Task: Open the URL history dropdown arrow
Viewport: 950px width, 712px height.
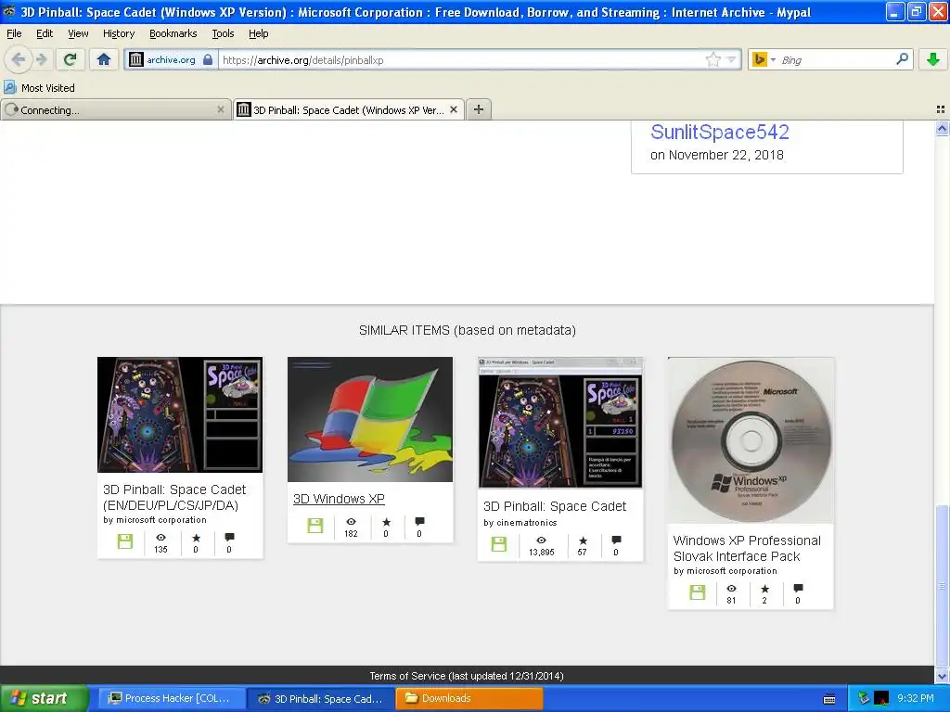Action: [x=731, y=60]
